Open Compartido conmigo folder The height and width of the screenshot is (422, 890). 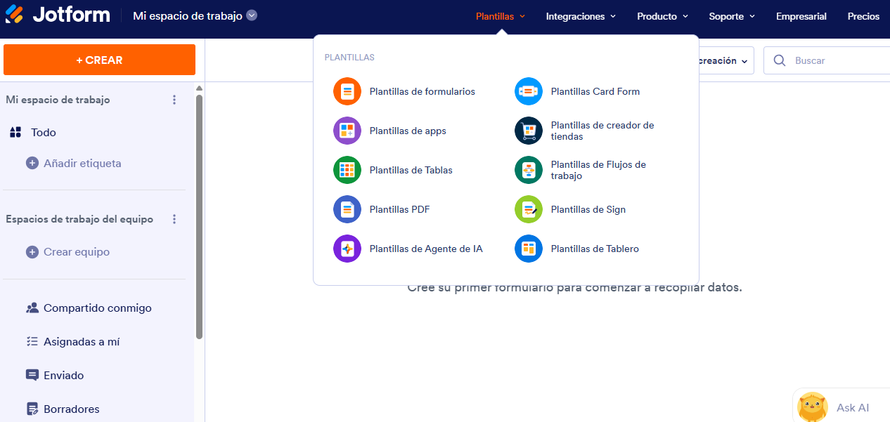[97, 308]
